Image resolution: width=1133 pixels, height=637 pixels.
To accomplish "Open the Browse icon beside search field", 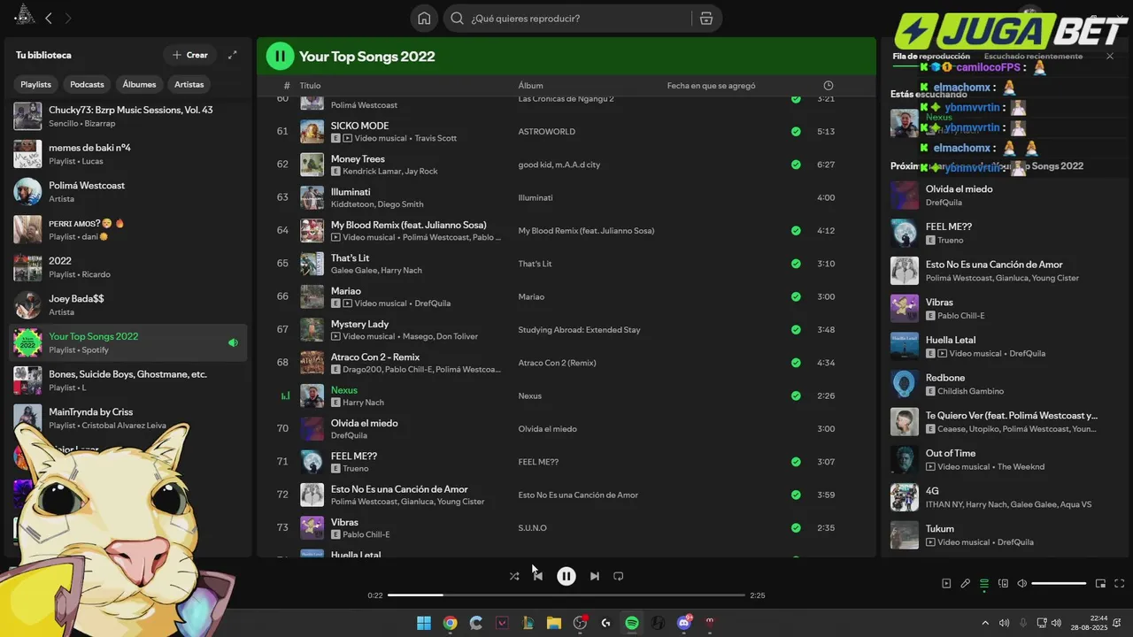I will tap(705, 19).
